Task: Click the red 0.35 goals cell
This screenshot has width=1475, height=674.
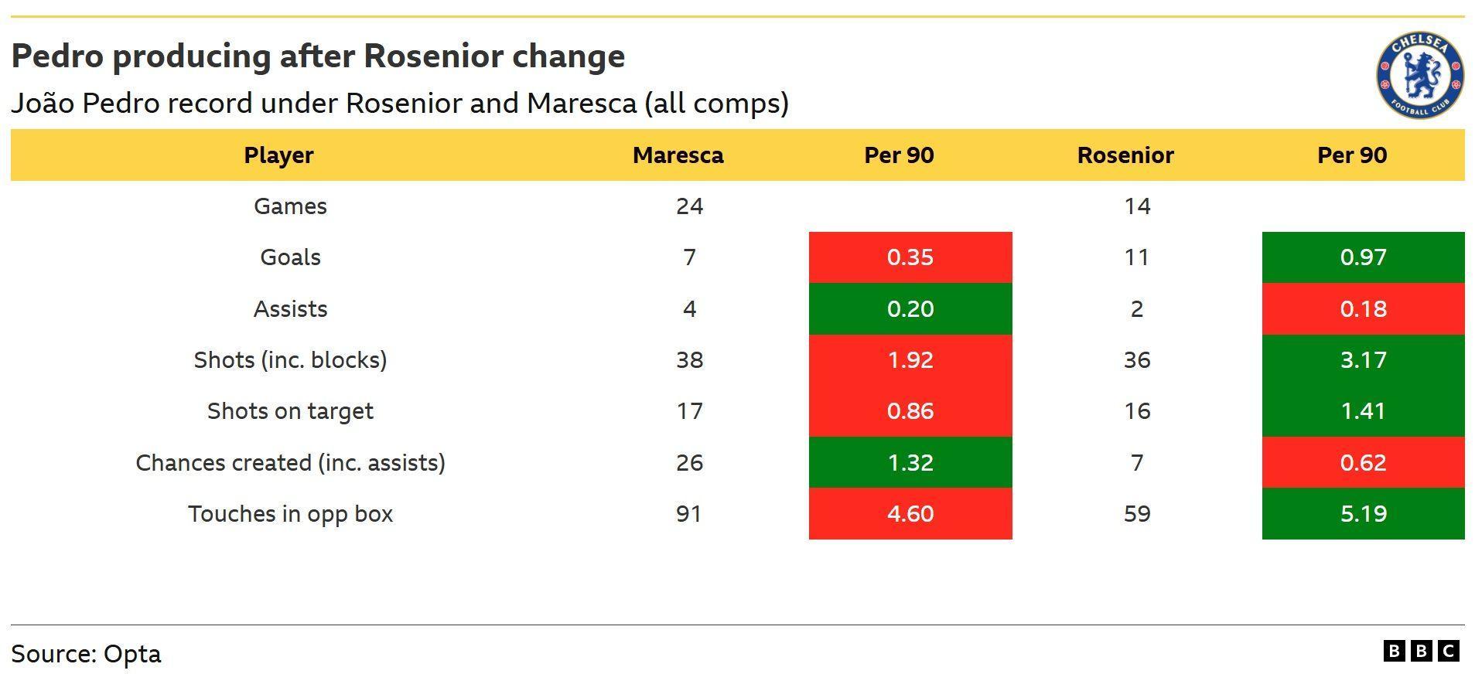Action: point(910,257)
